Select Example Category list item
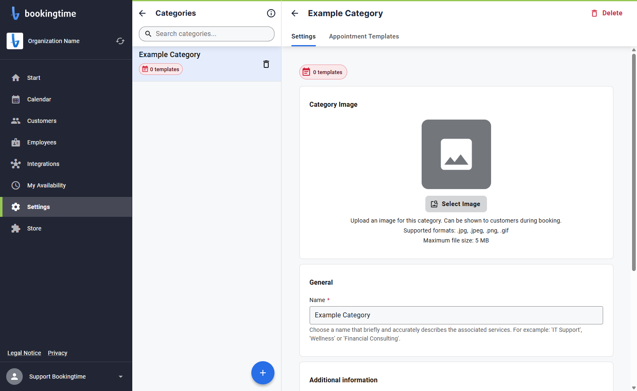 pyautogui.click(x=207, y=64)
